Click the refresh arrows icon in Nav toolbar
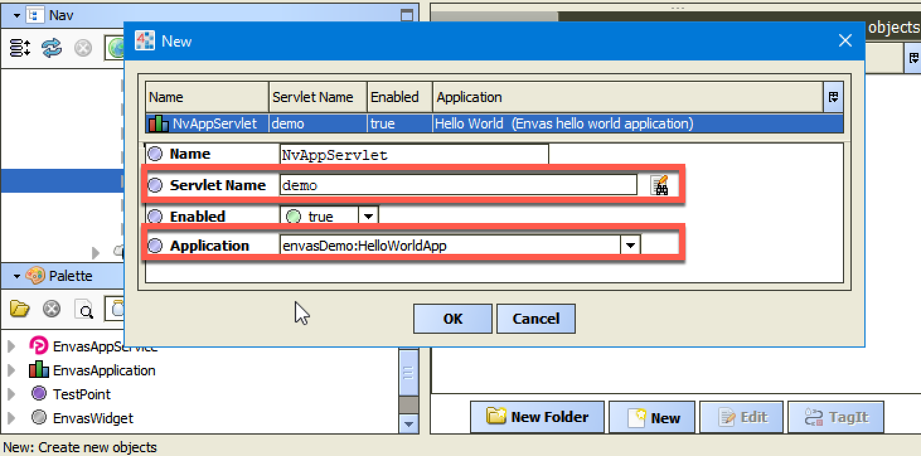This screenshot has height=456, width=921. pyautogui.click(x=52, y=47)
